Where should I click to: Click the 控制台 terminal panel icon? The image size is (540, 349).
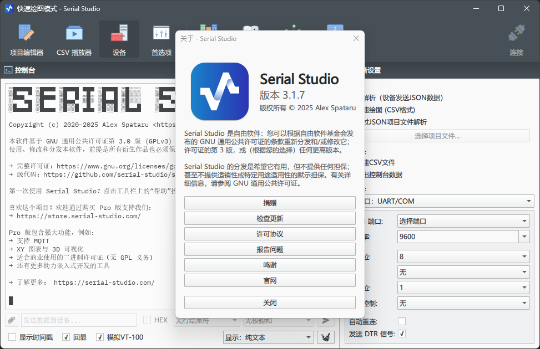click(8, 70)
